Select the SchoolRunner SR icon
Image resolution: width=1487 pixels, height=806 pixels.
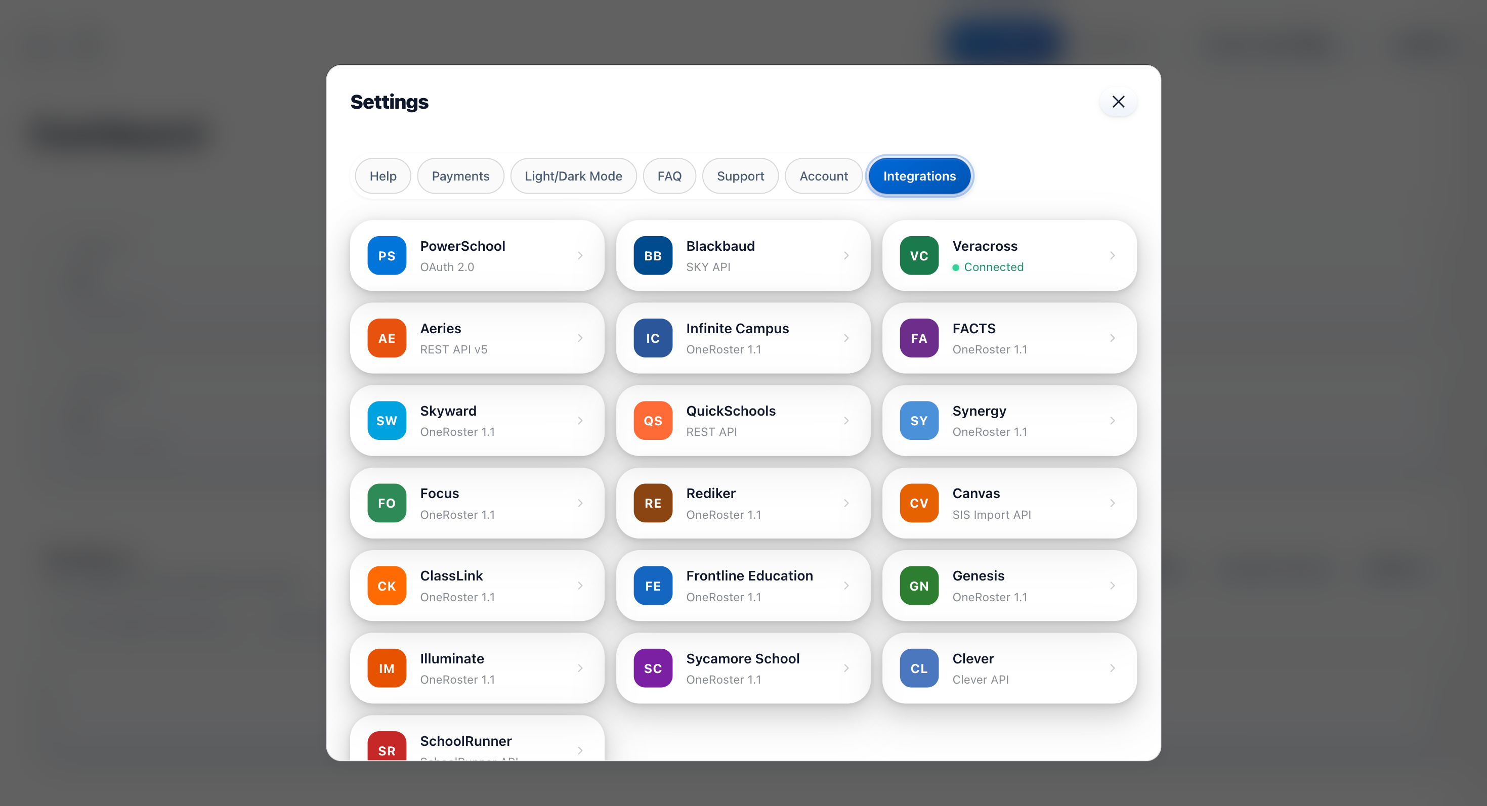(387, 750)
